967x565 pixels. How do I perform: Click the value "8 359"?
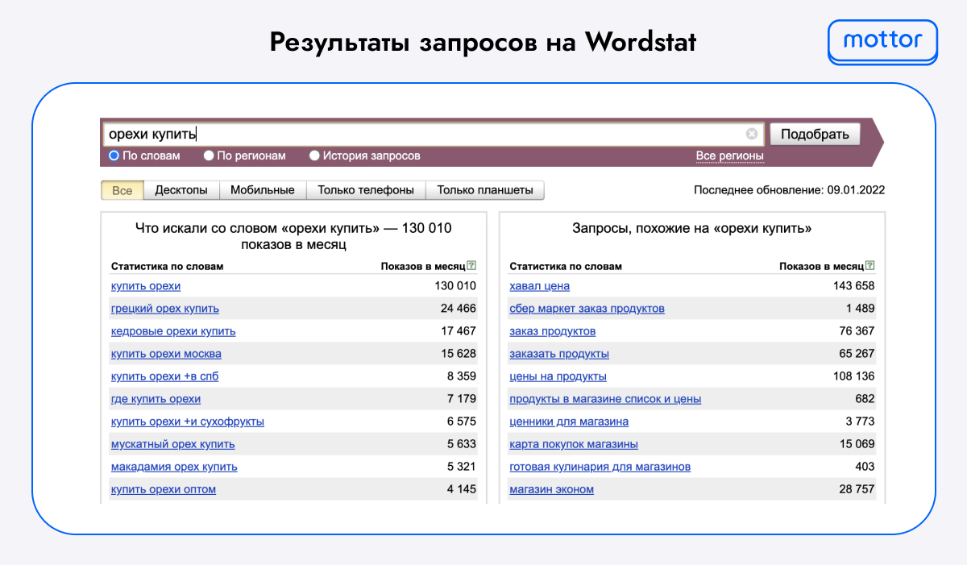(462, 376)
